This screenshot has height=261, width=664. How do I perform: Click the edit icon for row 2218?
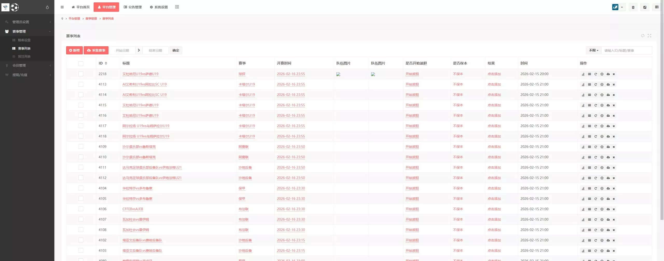pyautogui.click(x=583, y=74)
